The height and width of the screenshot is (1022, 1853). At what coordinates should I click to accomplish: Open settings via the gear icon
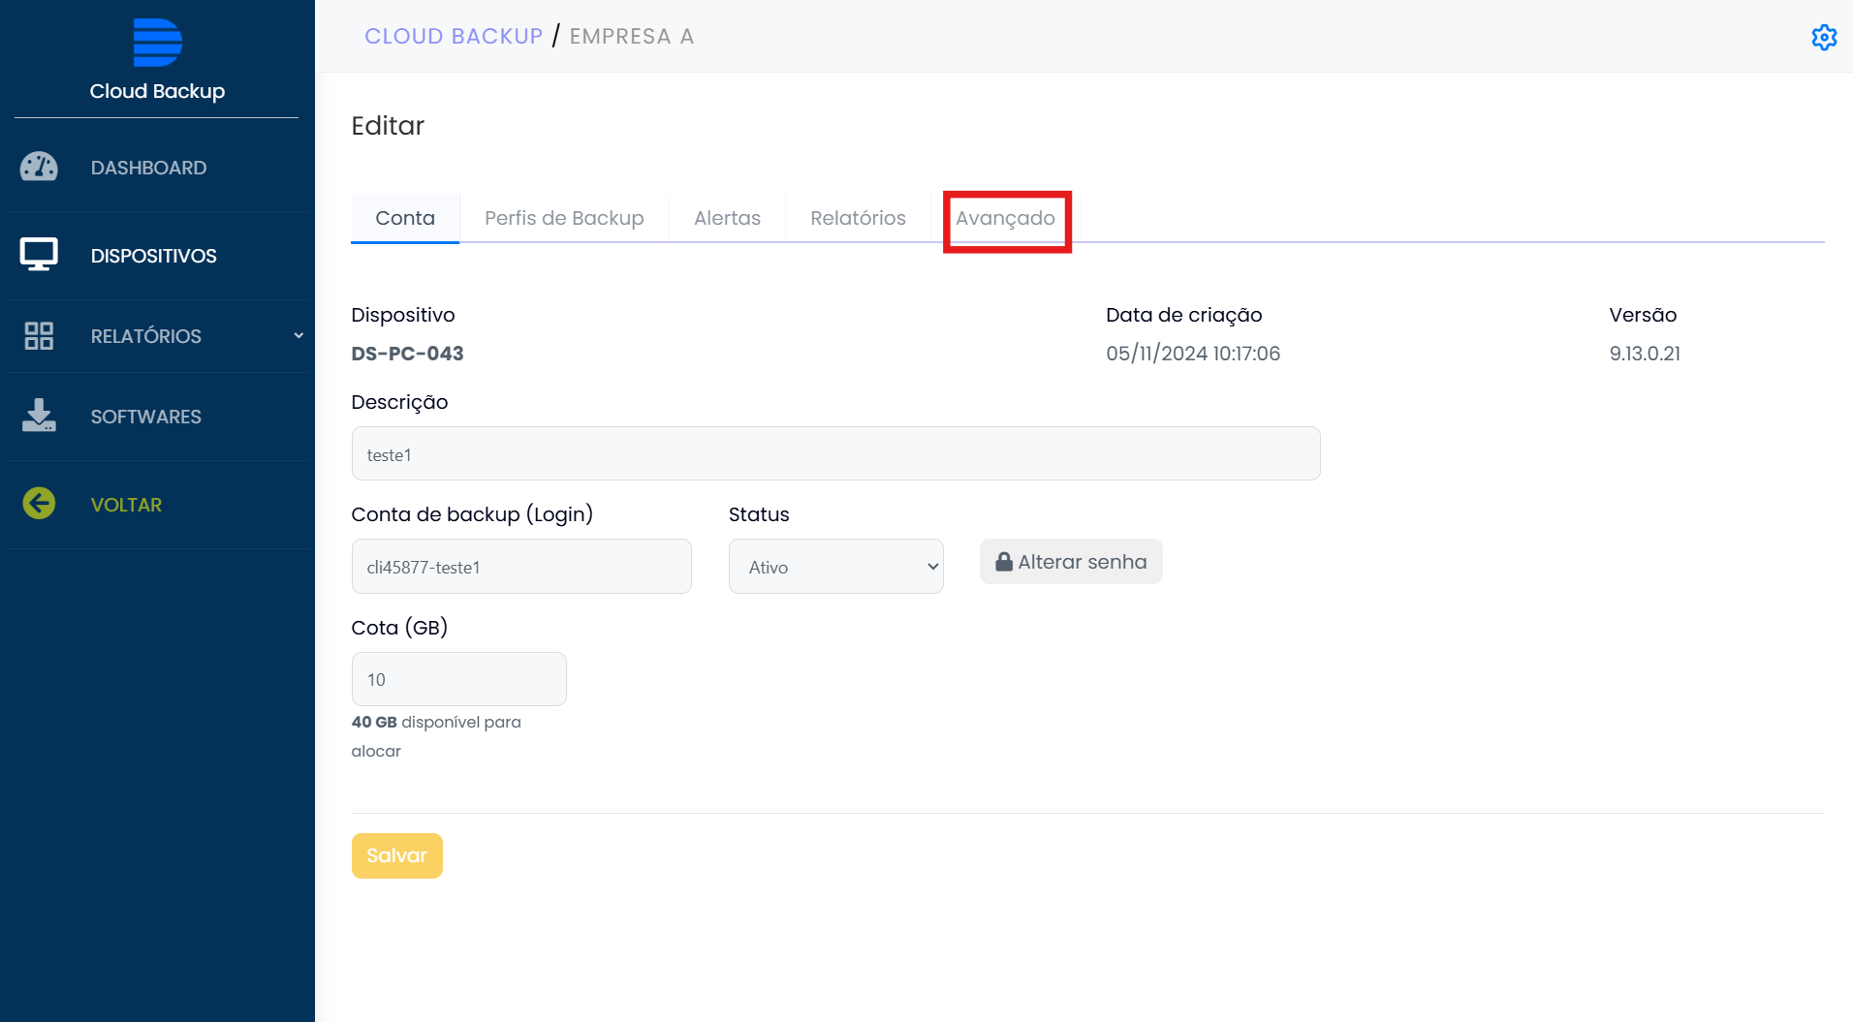[x=1824, y=37]
